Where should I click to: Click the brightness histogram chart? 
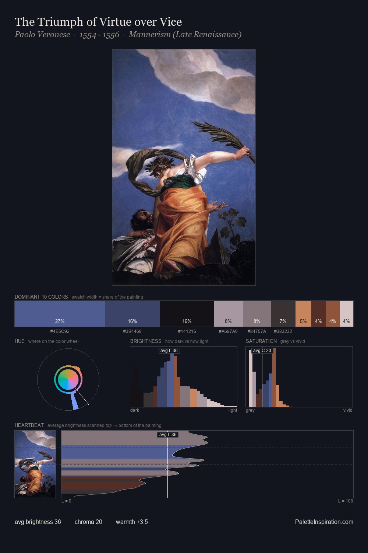coord(184,377)
